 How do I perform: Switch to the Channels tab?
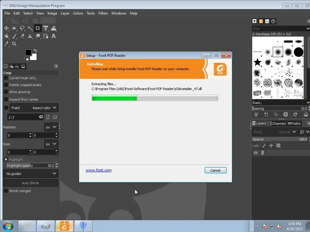pos(277,124)
